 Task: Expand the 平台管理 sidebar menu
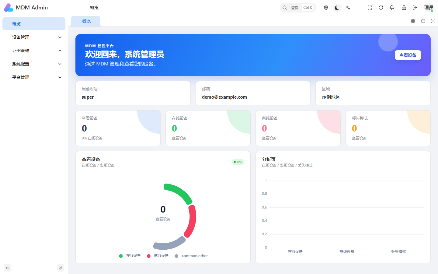[34, 77]
